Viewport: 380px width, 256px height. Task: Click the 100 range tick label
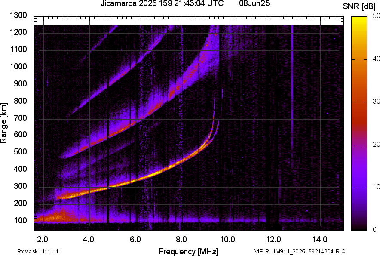(x=20, y=220)
